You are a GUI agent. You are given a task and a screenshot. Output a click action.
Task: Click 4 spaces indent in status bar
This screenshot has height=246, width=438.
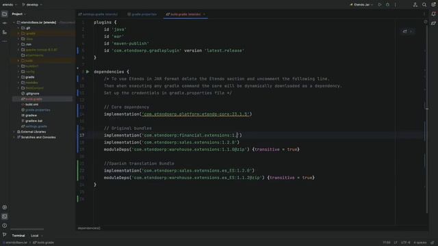click(420, 243)
